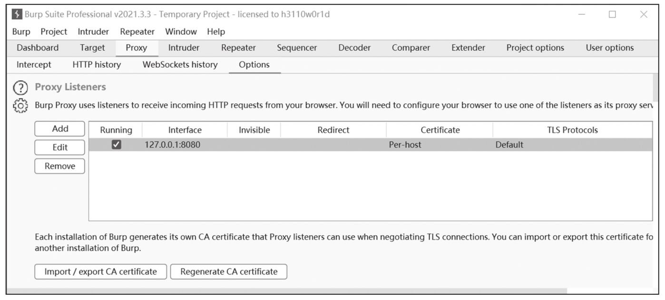The width and height of the screenshot is (665, 300).
Task: Click Regenerate CA certificate button
Action: point(229,272)
